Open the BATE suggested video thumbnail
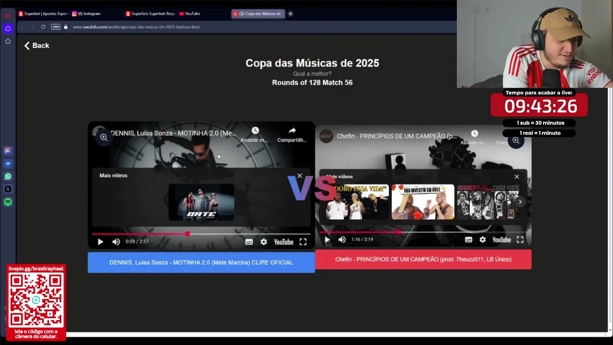 [x=201, y=202]
